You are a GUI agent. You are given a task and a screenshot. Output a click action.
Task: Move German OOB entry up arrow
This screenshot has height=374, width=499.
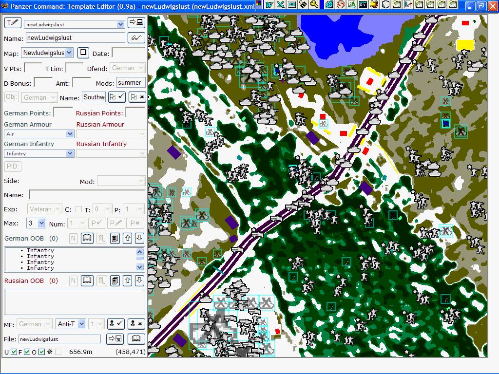128,238
